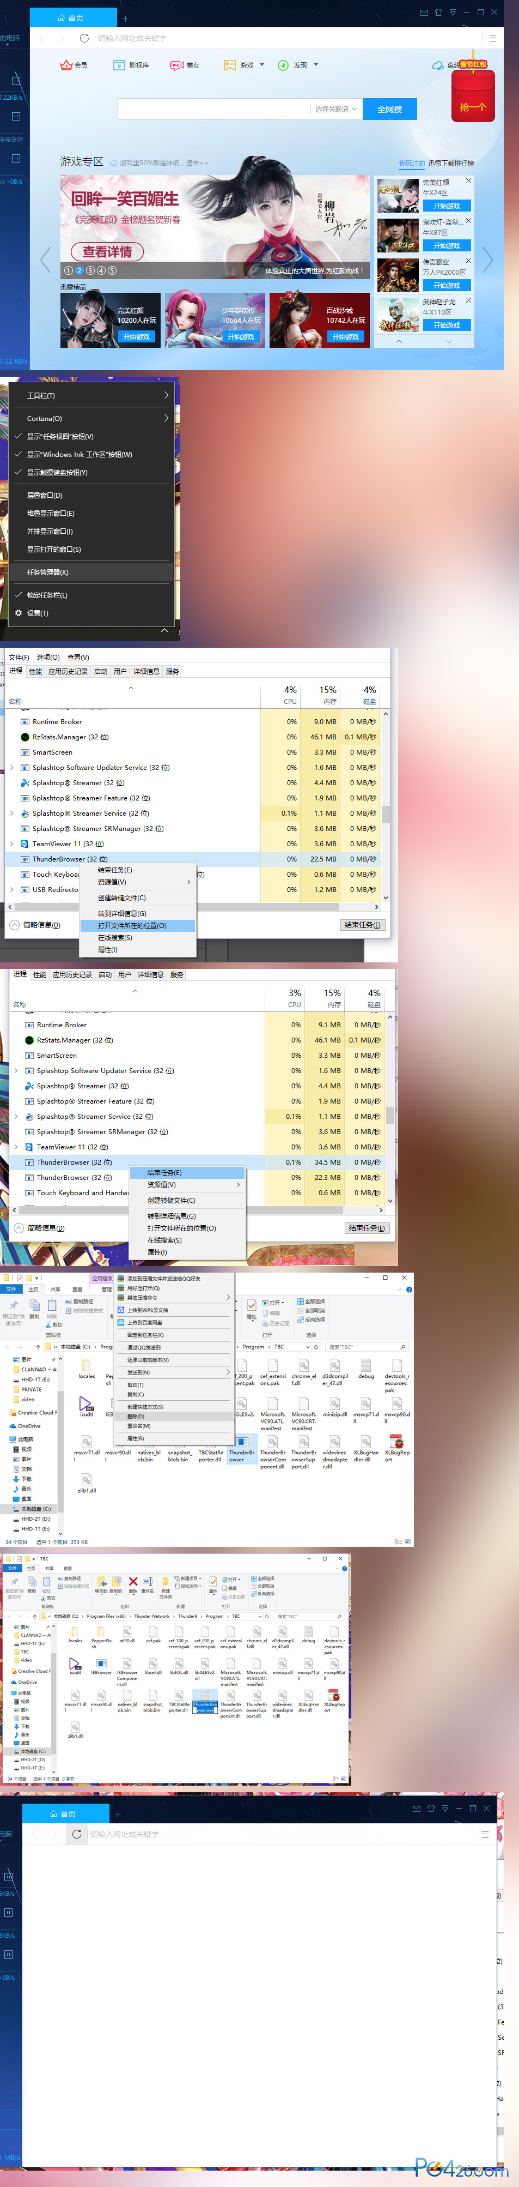Switch the banner to slide dot 1
This screenshot has height=2187, width=519.
click(x=68, y=271)
